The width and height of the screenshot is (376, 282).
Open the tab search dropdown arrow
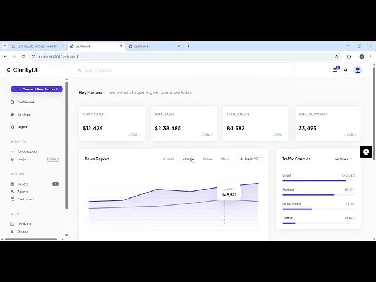[x=5, y=46]
